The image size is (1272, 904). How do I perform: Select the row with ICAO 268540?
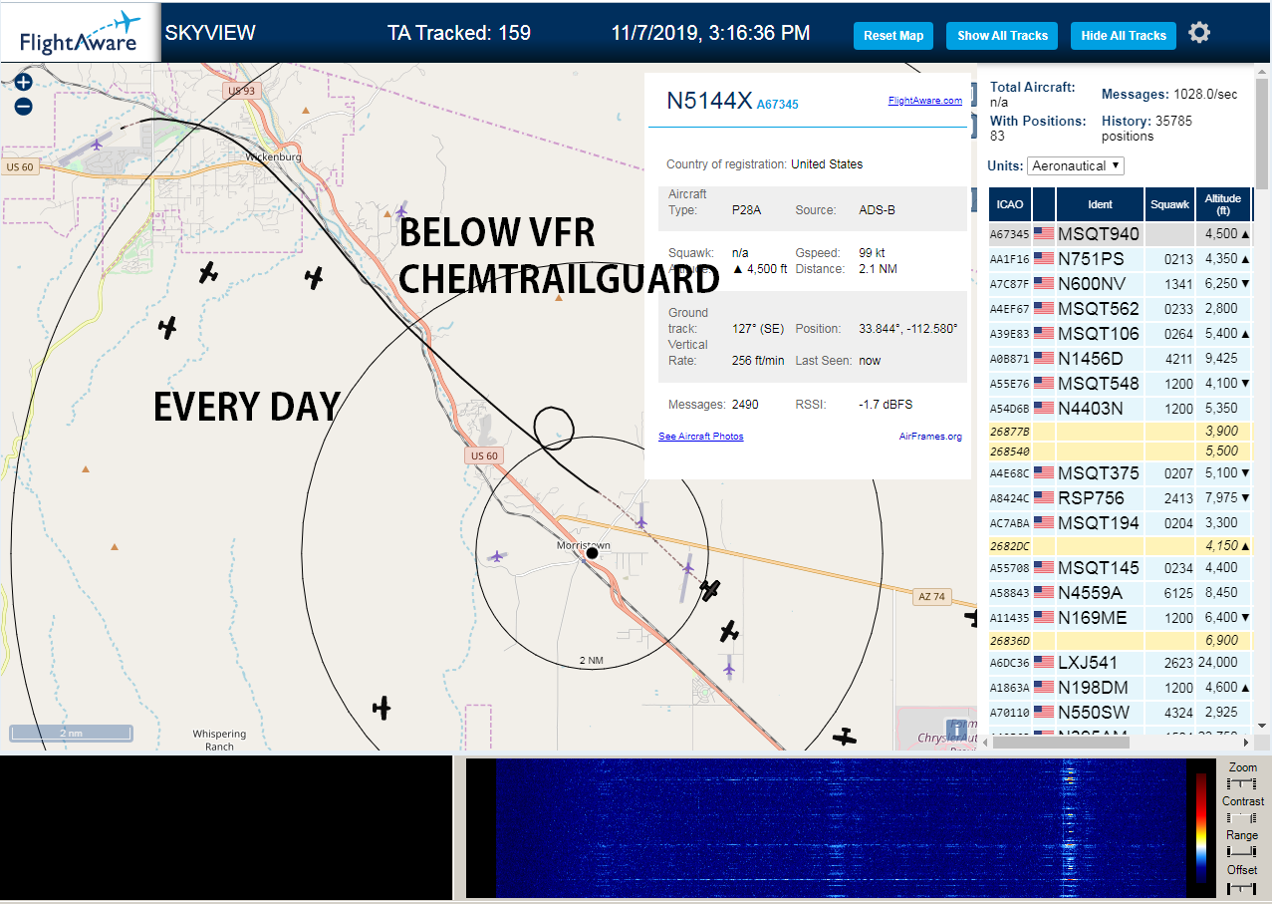(x=1120, y=451)
